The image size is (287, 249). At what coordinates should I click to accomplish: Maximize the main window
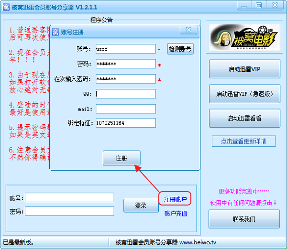point(259,5)
